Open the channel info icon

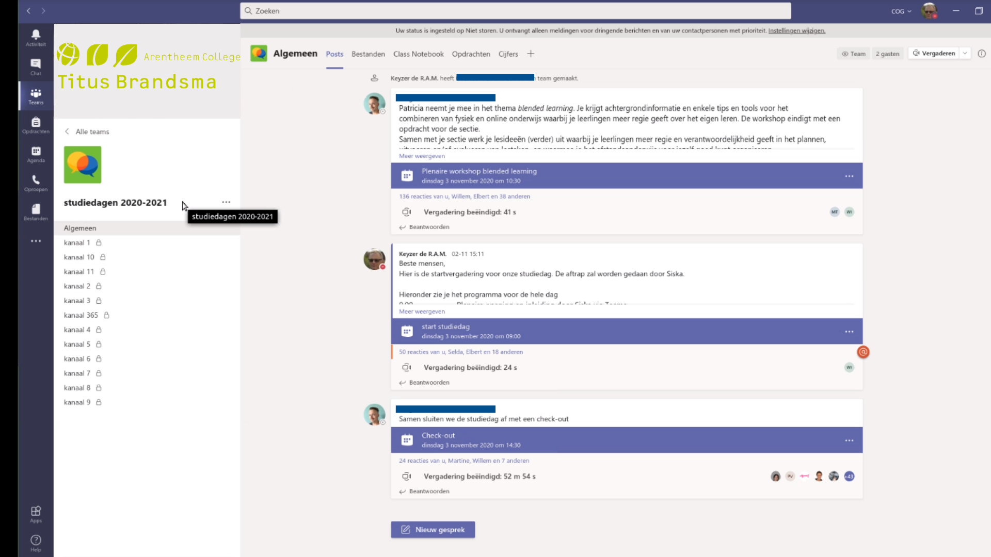click(x=982, y=54)
